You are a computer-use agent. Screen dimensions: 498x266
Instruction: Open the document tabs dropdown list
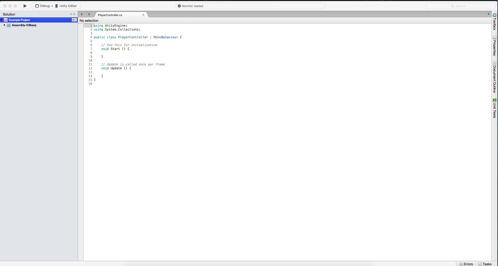pyautogui.click(x=489, y=14)
